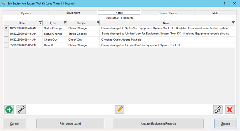Click note 'Status changed to Active' cell
This screenshot has width=240, height=131.
167,28
